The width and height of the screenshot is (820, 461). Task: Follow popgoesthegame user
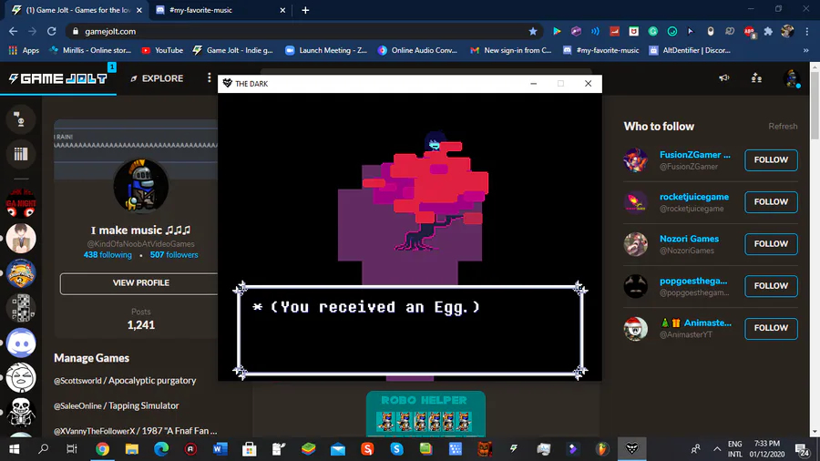(x=771, y=286)
